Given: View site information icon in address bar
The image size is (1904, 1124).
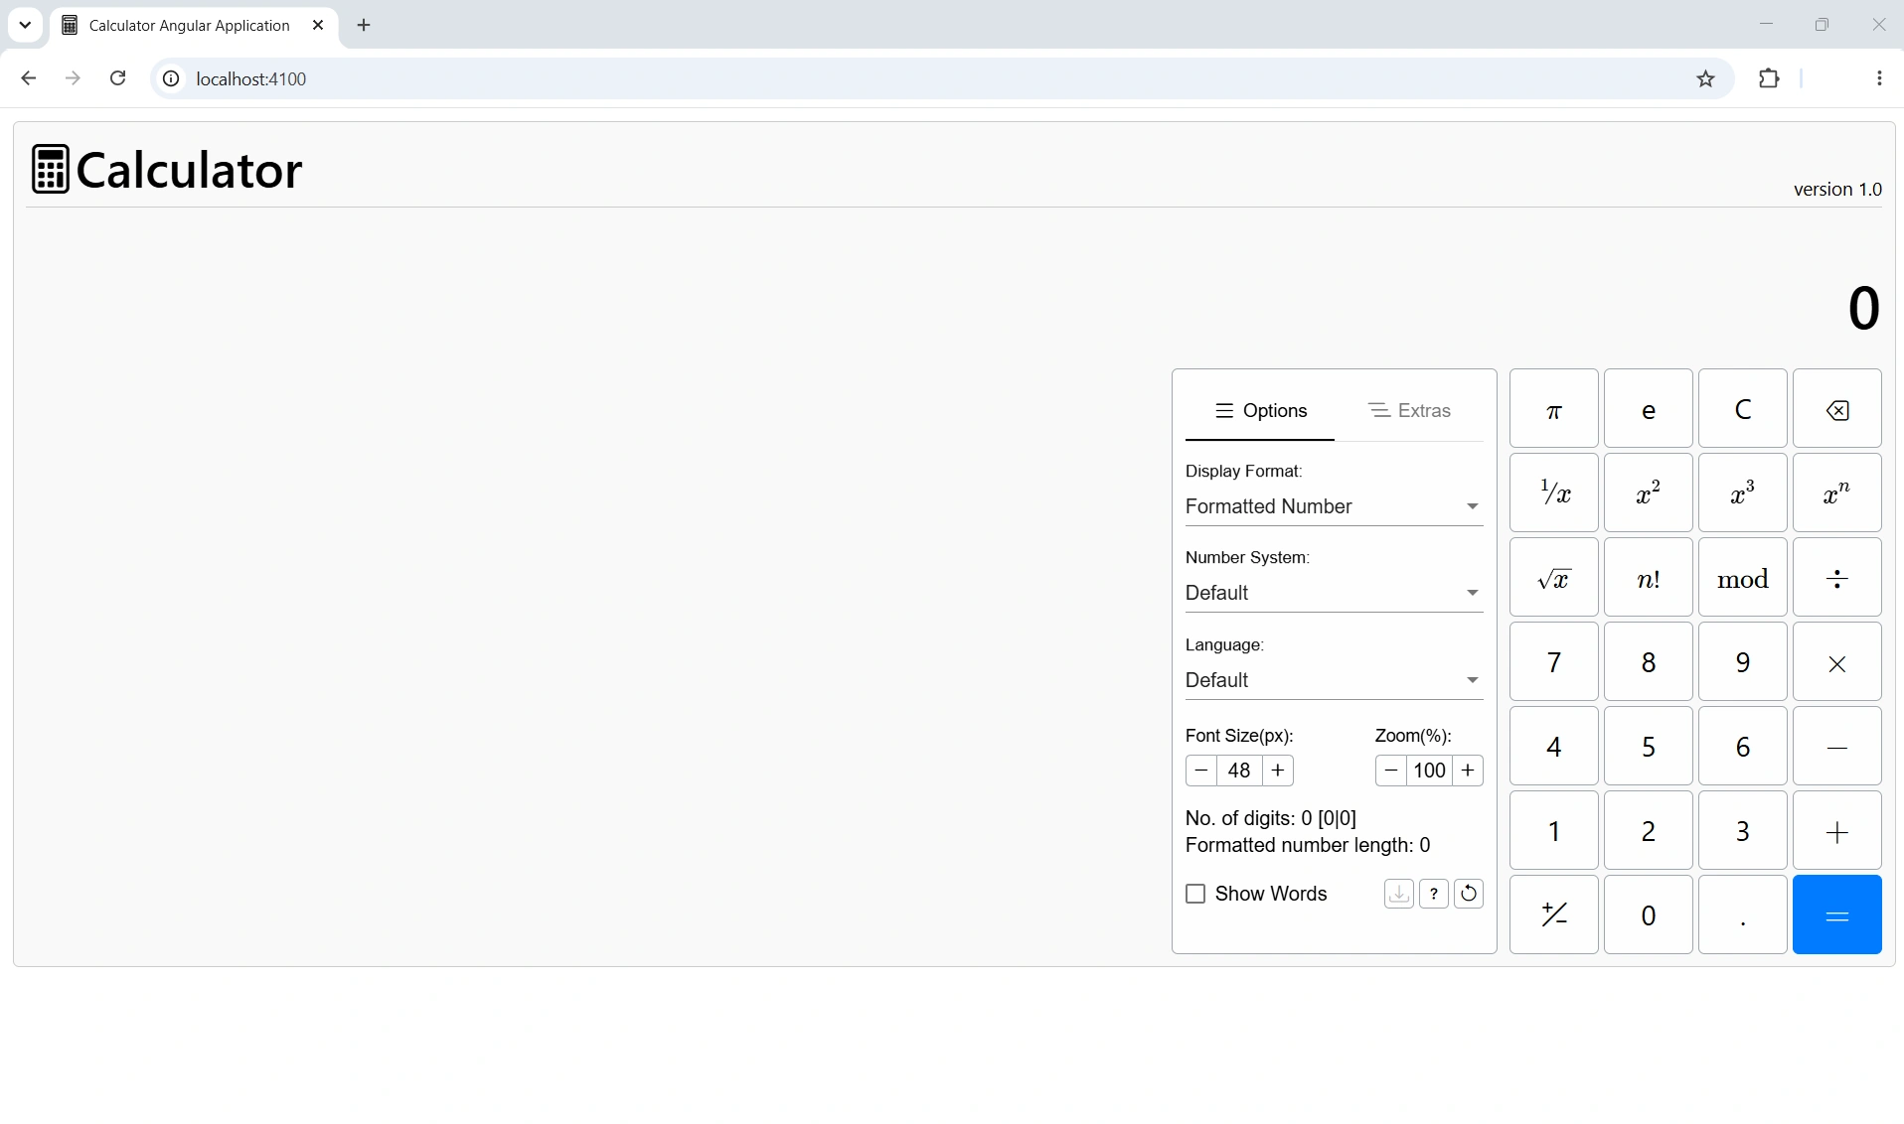Looking at the screenshot, I should point(171,78).
